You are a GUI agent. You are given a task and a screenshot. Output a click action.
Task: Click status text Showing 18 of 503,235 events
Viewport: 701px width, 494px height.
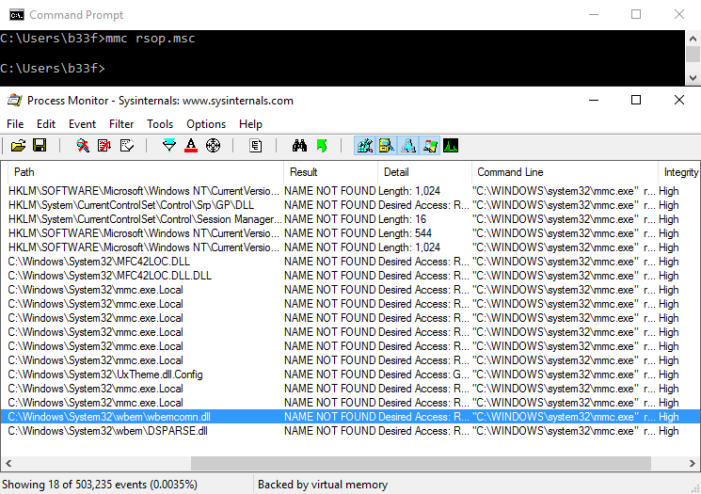(x=99, y=485)
